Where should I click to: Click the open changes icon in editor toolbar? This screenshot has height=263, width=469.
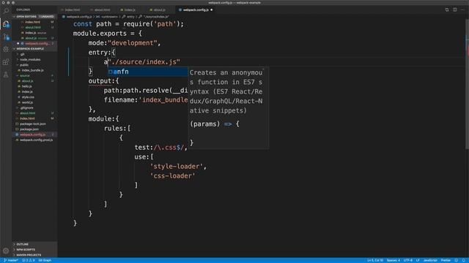pos(447,9)
